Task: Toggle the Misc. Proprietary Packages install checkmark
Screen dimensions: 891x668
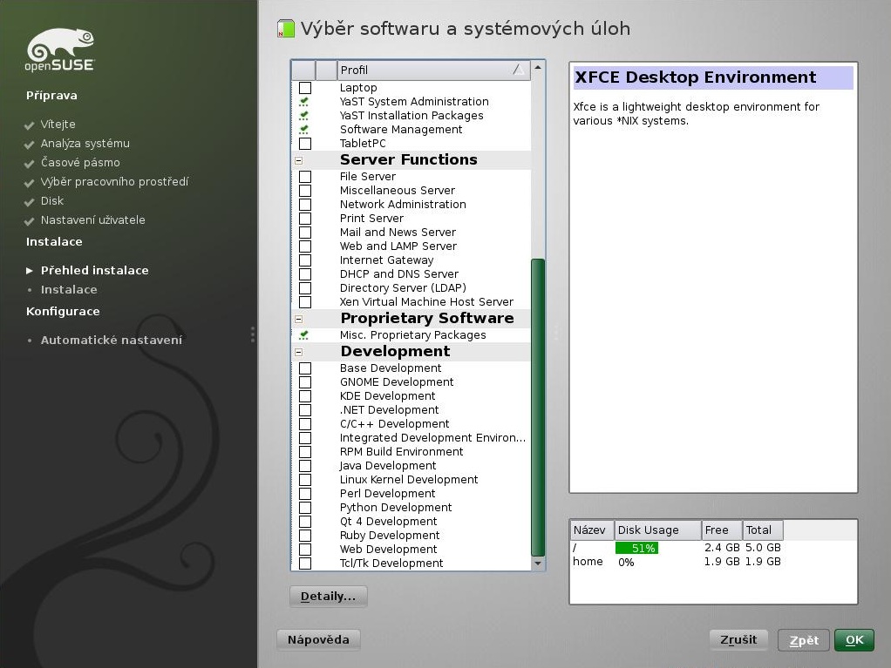Action: coord(304,335)
